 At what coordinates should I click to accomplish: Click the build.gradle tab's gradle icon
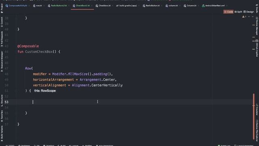point(117,6)
